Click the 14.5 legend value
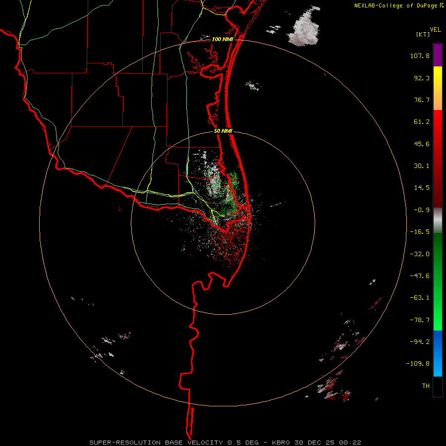The height and width of the screenshot is (446, 446). point(422,188)
